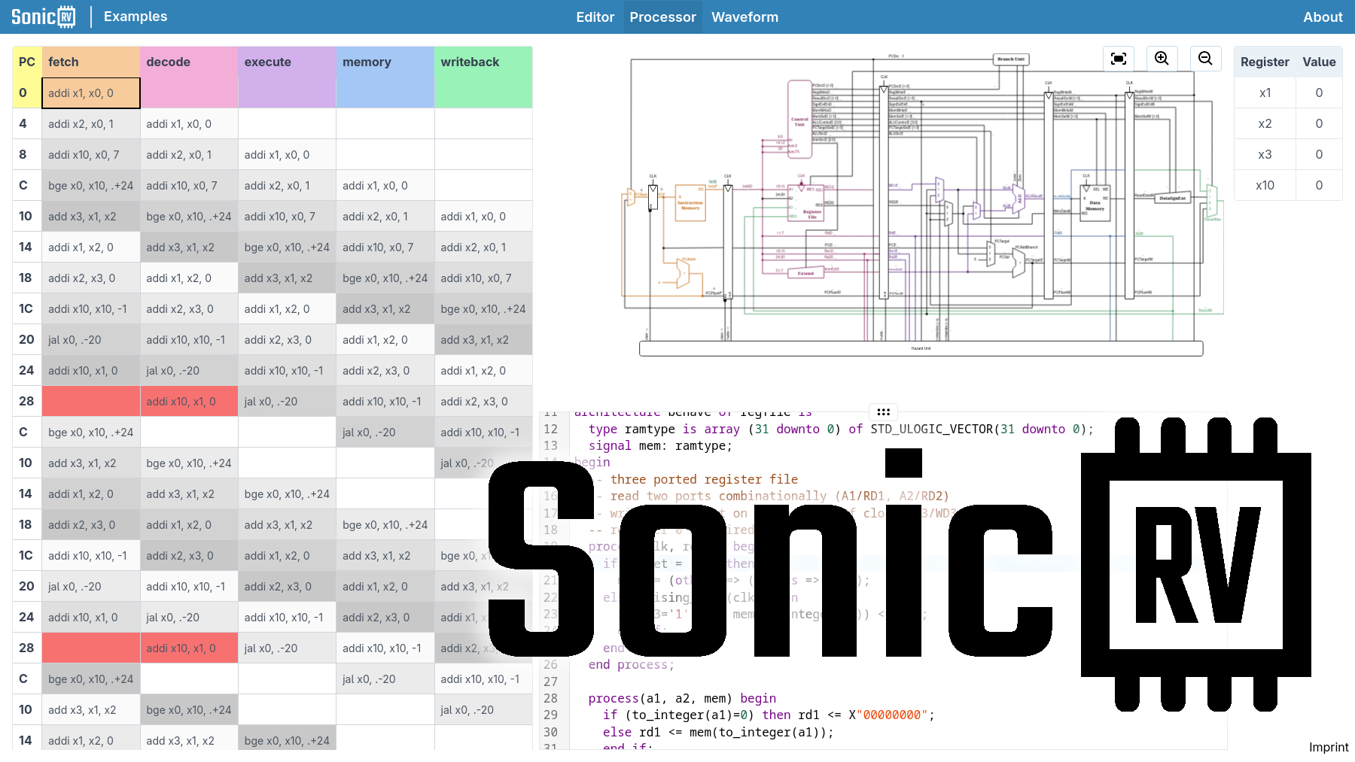
Task: Open the About page
Action: click(x=1323, y=17)
